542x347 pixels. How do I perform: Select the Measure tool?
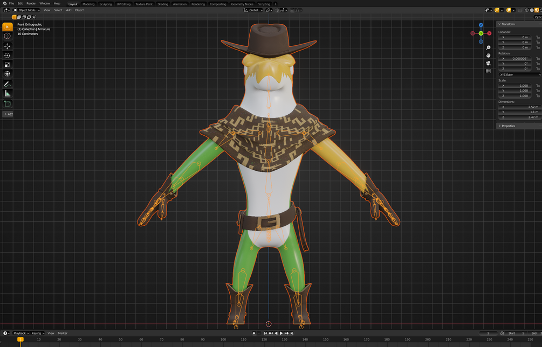pos(7,93)
